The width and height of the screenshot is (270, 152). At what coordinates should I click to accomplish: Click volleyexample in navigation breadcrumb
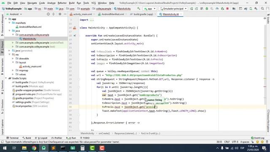coord(102,8)
